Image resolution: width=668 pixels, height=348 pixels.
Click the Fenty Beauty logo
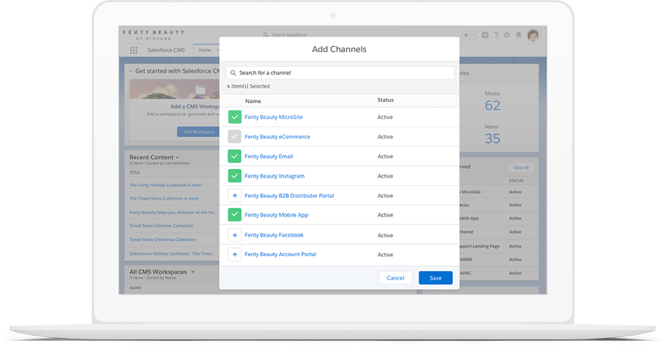point(154,35)
